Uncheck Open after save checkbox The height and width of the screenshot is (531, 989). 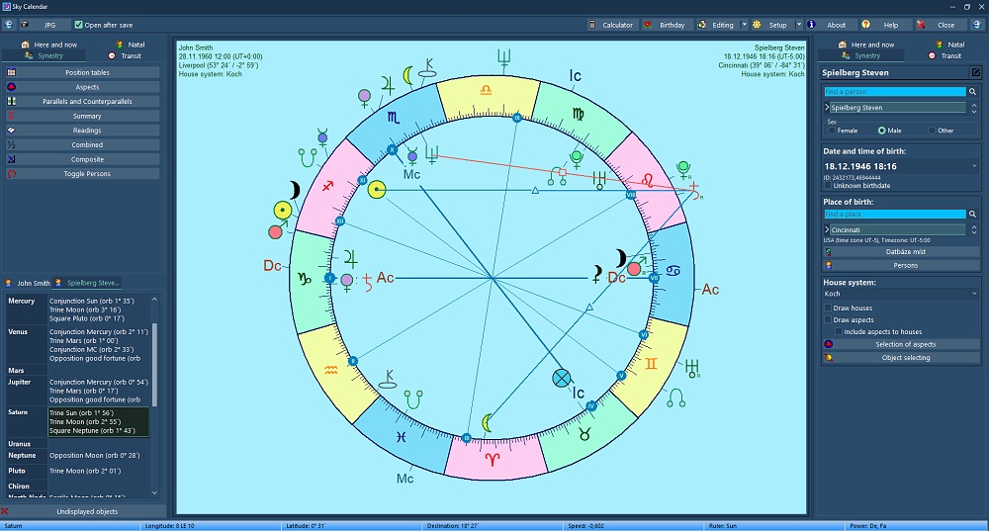pyautogui.click(x=79, y=25)
